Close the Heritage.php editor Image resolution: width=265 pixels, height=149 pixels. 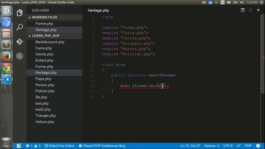tap(258, 10)
